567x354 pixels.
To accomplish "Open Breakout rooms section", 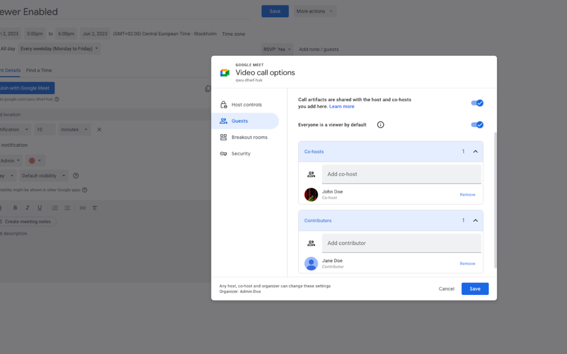I will click(x=245, y=137).
